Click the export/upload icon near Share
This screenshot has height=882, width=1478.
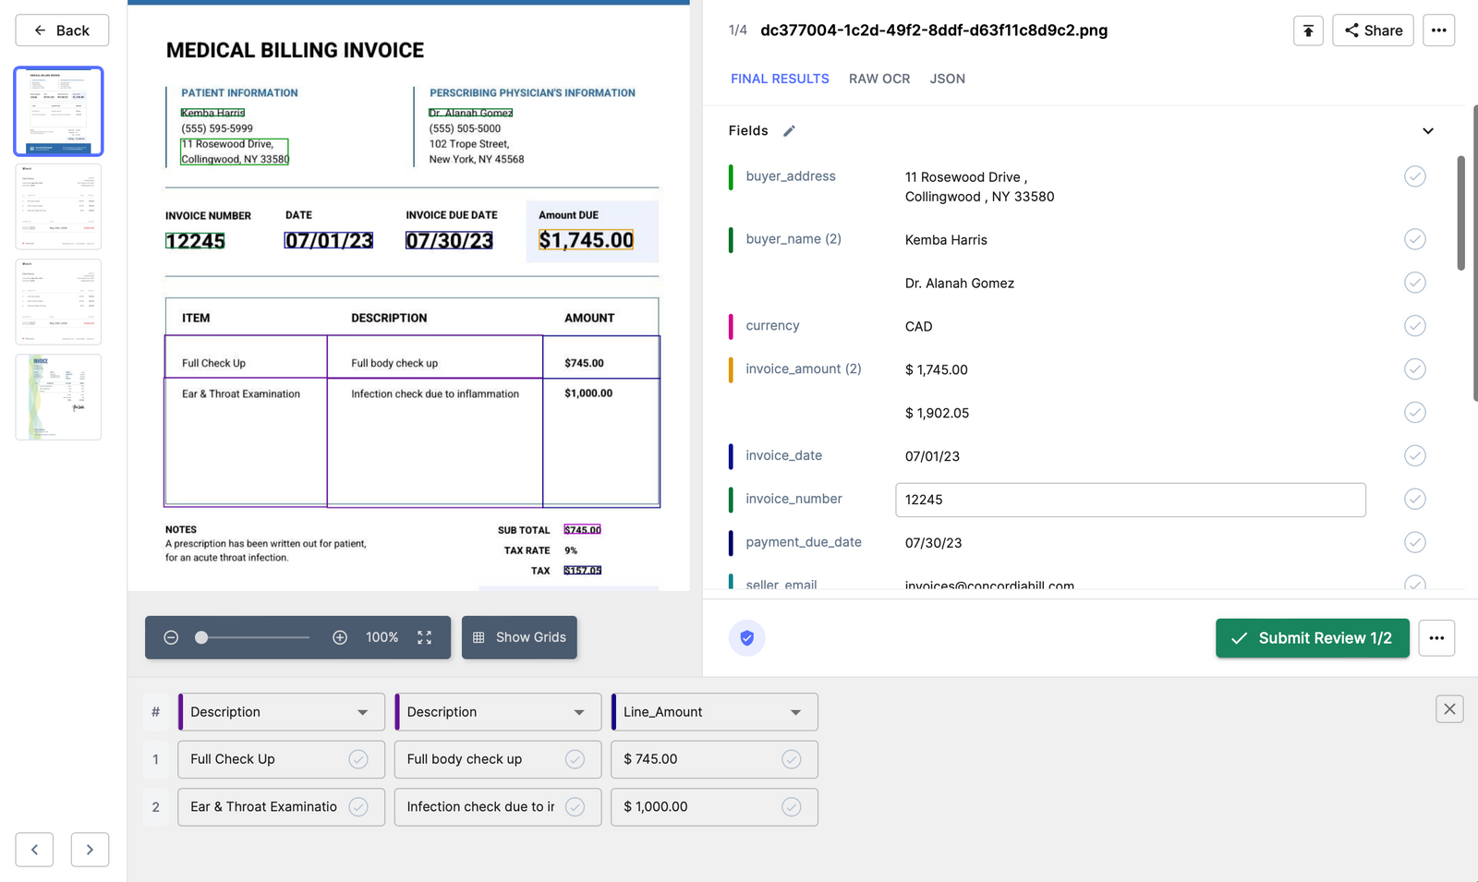point(1308,30)
